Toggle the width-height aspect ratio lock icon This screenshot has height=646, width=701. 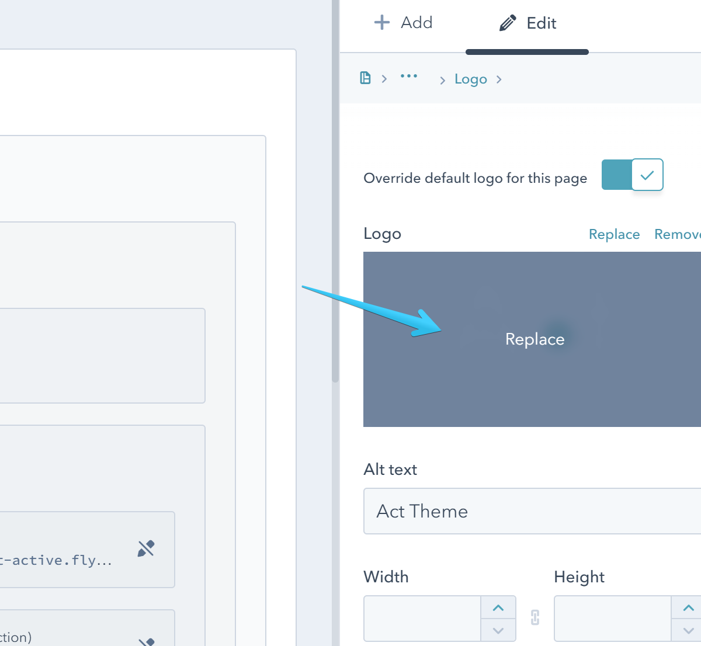click(535, 617)
